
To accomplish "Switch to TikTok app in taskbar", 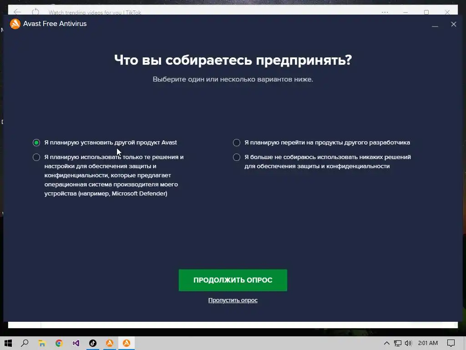I will tap(93, 343).
